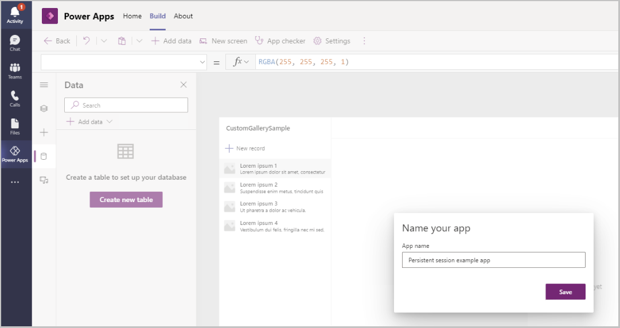Image resolution: width=620 pixels, height=328 pixels.
Task: Open the Media icon in rail
Action: (44, 180)
